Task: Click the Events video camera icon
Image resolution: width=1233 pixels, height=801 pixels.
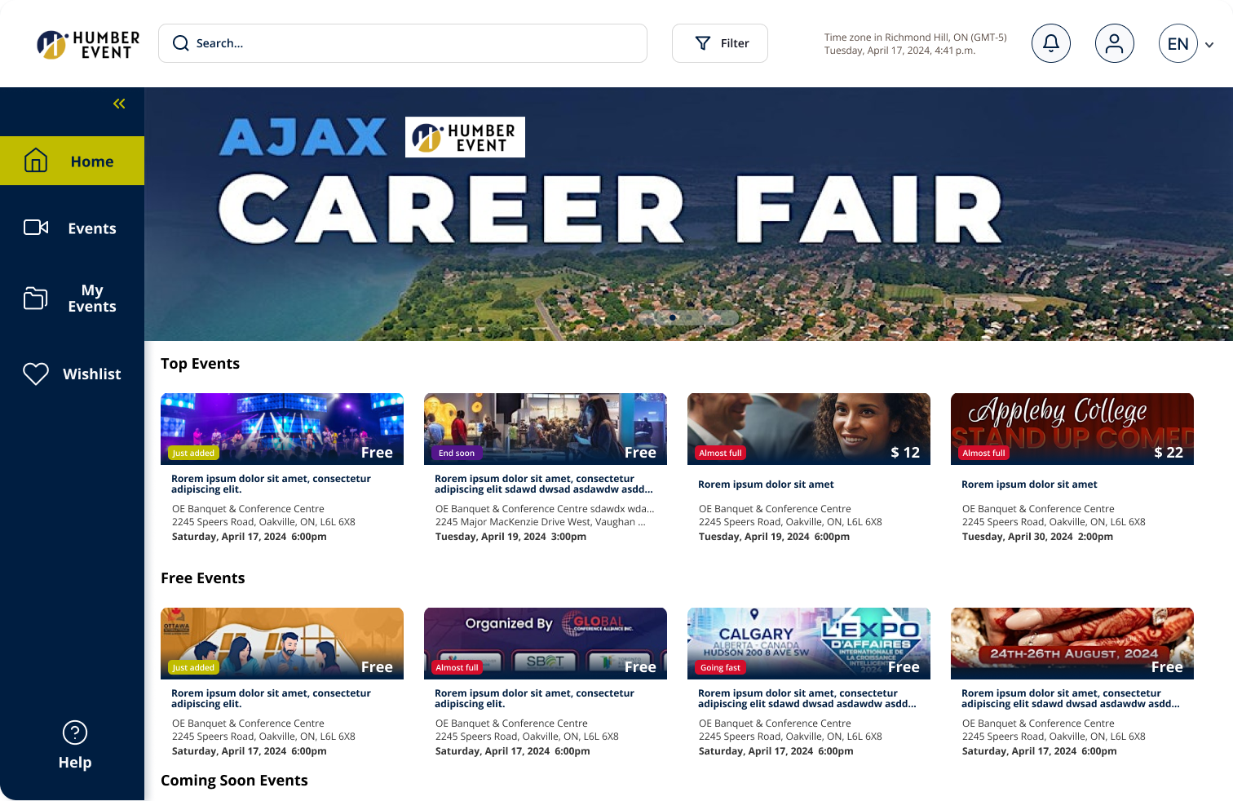Action: pyautogui.click(x=36, y=227)
